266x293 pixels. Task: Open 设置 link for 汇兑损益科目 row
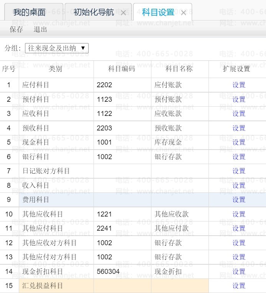[238, 286]
